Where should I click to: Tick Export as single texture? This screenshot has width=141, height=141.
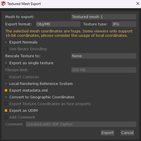[x=6, y=63]
